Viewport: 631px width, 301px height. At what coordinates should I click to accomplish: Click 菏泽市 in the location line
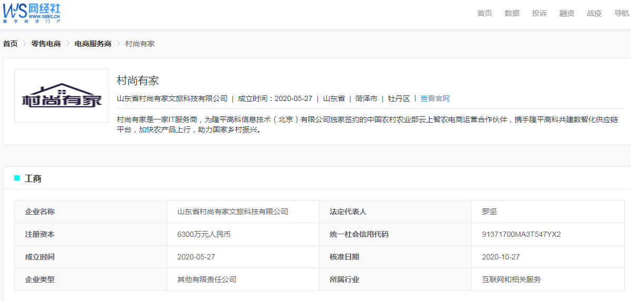366,98
